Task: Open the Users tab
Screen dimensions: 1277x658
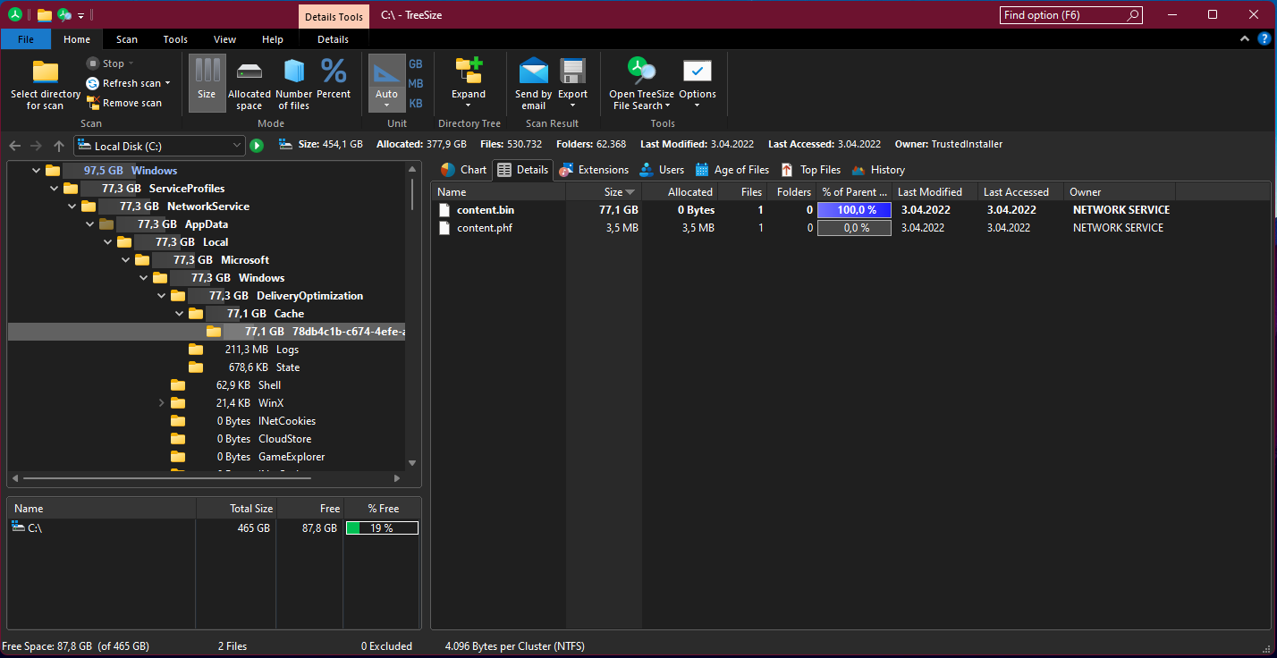Action: (662, 170)
